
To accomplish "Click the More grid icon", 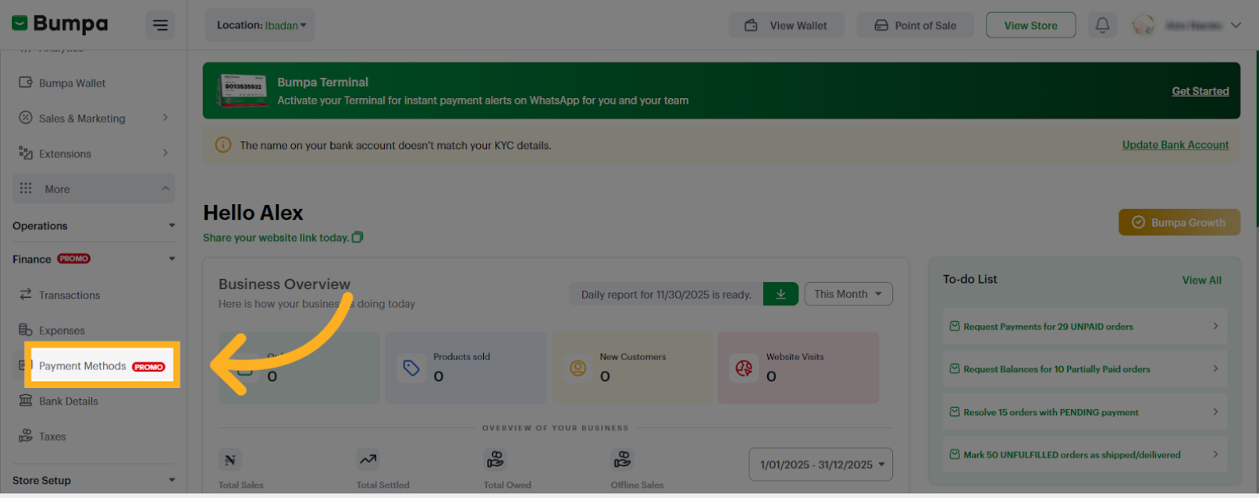I will (26, 189).
